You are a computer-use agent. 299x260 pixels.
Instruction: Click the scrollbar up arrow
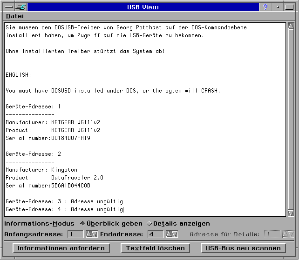coord(292,27)
